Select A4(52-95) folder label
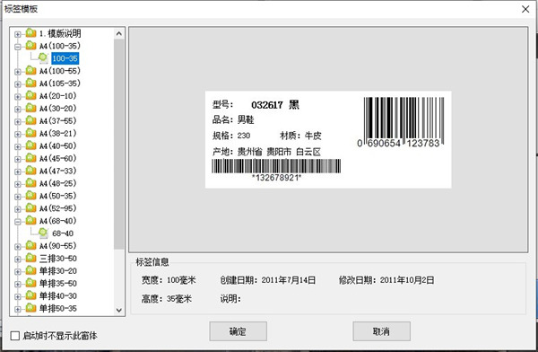This screenshot has height=352, width=538. (x=57, y=208)
